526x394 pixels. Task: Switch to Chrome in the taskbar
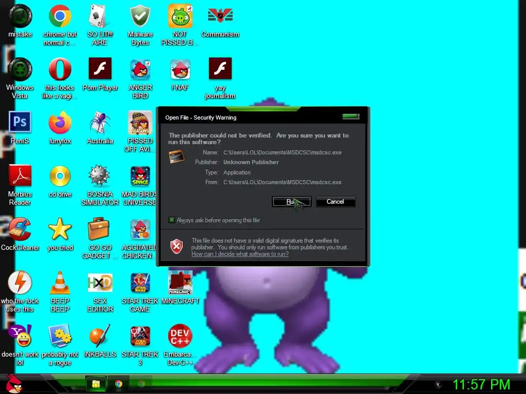coord(119,384)
